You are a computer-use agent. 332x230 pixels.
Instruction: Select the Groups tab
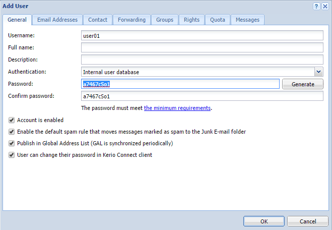click(165, 20)
